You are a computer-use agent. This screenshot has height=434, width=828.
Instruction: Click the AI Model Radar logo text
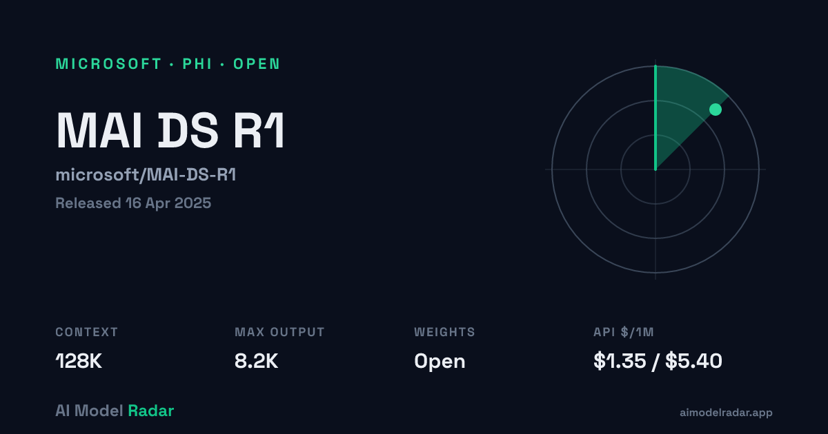pos(115,411)
